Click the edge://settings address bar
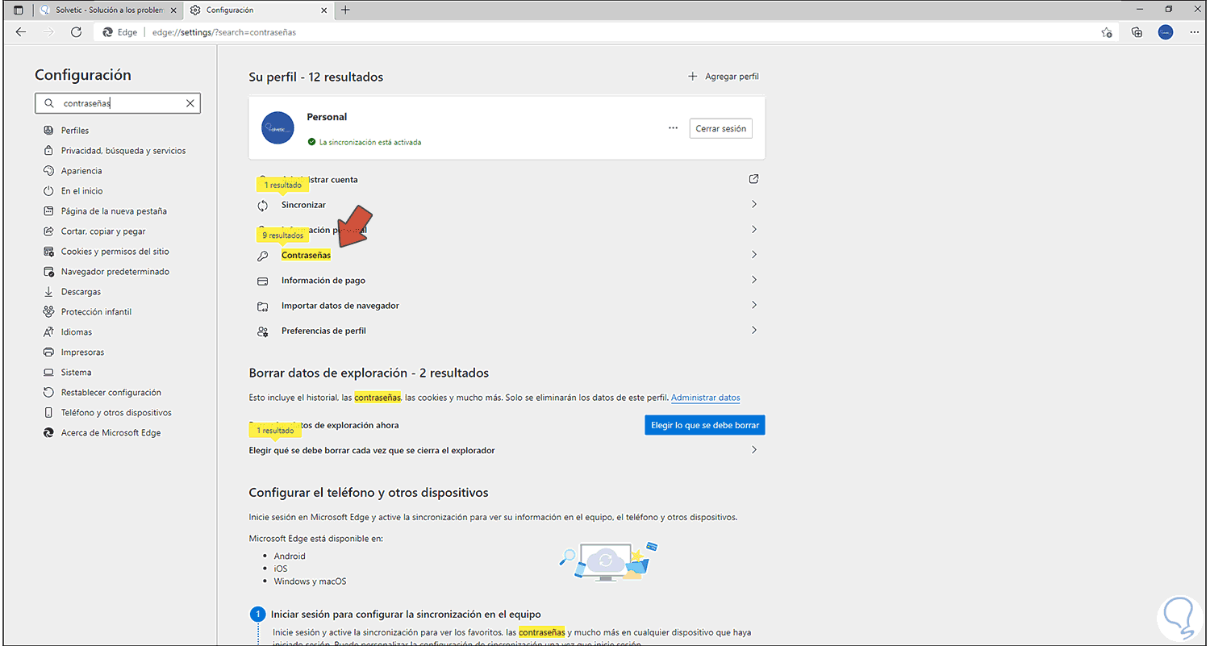1210x646 pixels. [x=607, y=32]
